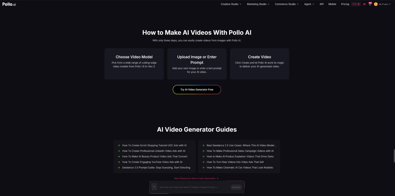Open the Seedance 2.5 Prompt Guide link
This screenshot has width=395, height=196.
click(x=156, y=168)
